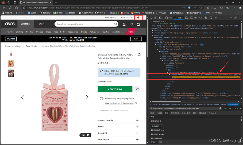This screenshot has height=145, width=243.
Task: Open DevTools console panel icon with red badge
Action: 186,18
